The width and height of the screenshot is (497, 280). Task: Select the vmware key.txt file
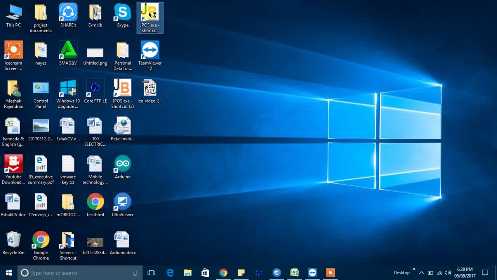click(x=68, y=170)
